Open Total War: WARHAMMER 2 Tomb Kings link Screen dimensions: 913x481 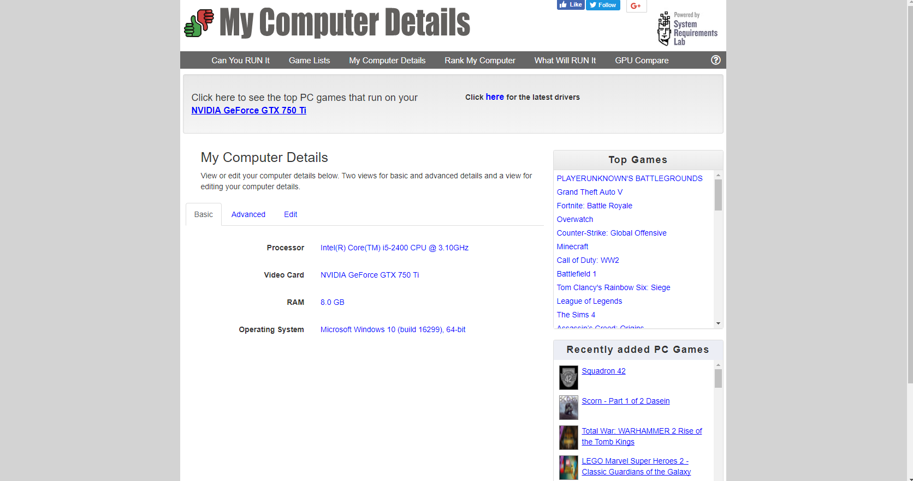pyautogui.click(x=642, y=436)
